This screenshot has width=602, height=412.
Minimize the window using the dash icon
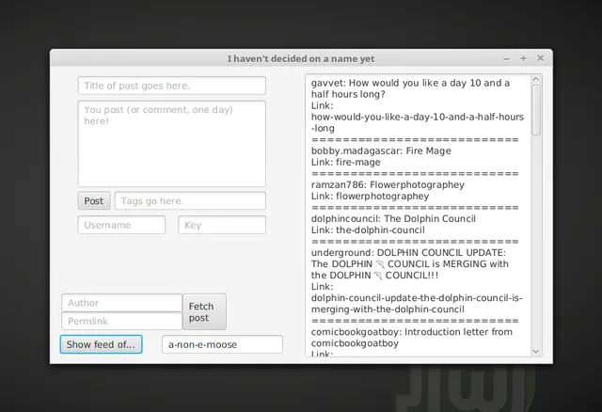[506, 58]
